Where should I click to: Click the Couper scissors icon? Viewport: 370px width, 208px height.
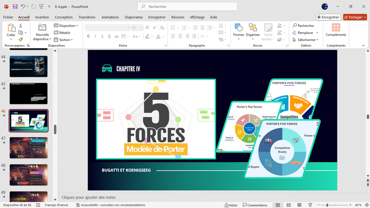pos(20,25)
